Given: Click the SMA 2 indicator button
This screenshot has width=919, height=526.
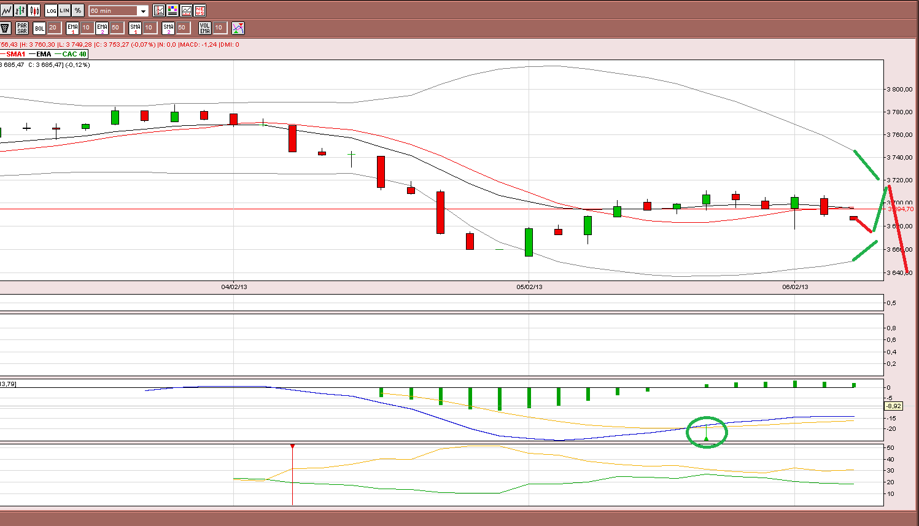Looking at the screenshot, I should point(168,28).
